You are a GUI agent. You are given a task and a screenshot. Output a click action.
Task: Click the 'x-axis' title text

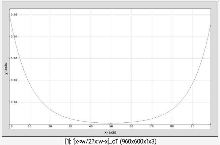pos(110,133)
